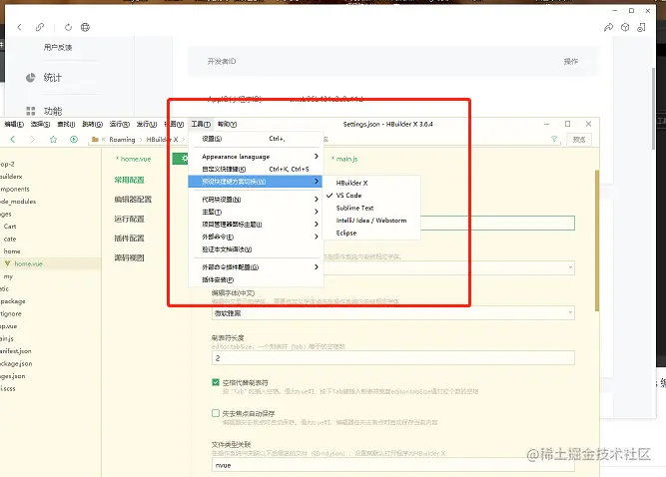Click the folder icon before Roaming breadcrumb
Image resolution: width=666 pixels, height=477 pixels.
pos(95,139)
